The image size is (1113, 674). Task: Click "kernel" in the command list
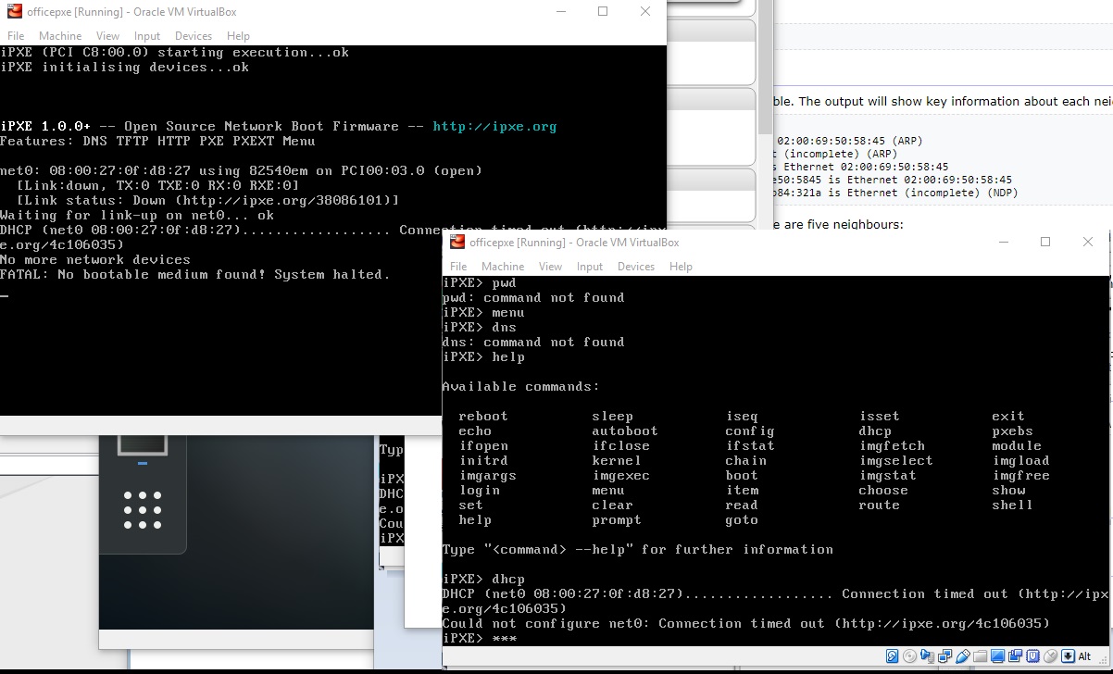pos(617,461)
